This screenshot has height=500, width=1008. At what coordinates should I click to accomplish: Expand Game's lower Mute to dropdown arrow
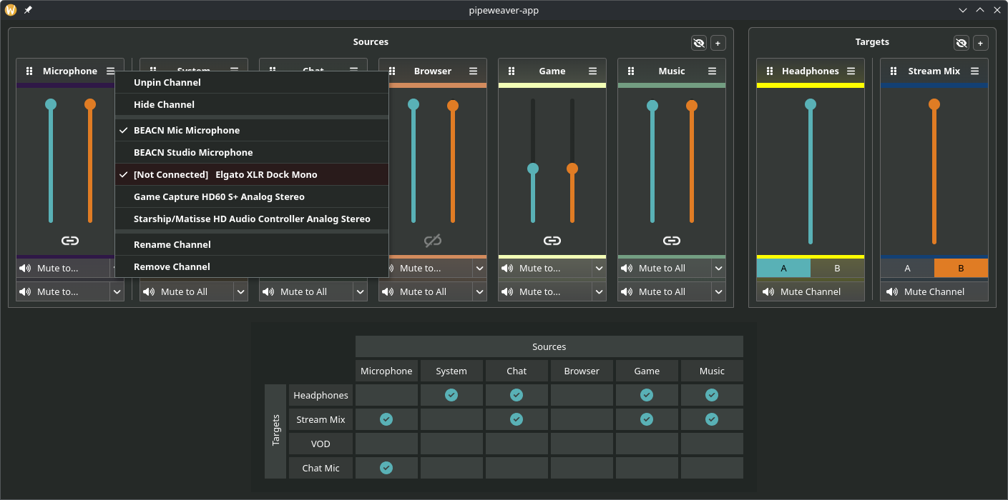pos(599,291)
